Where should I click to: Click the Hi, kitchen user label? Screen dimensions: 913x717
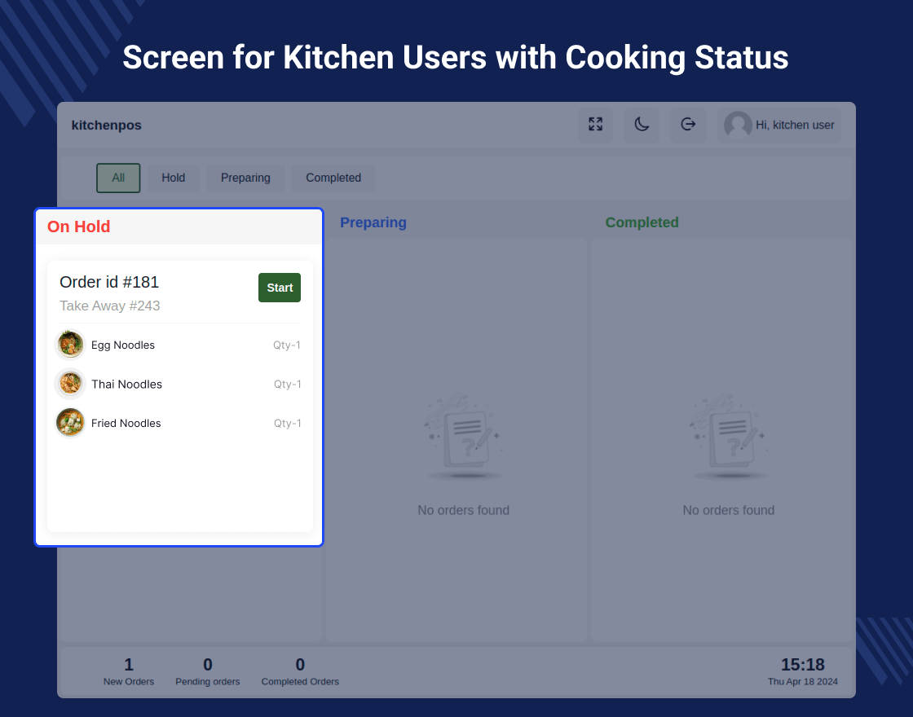[794, 125]
